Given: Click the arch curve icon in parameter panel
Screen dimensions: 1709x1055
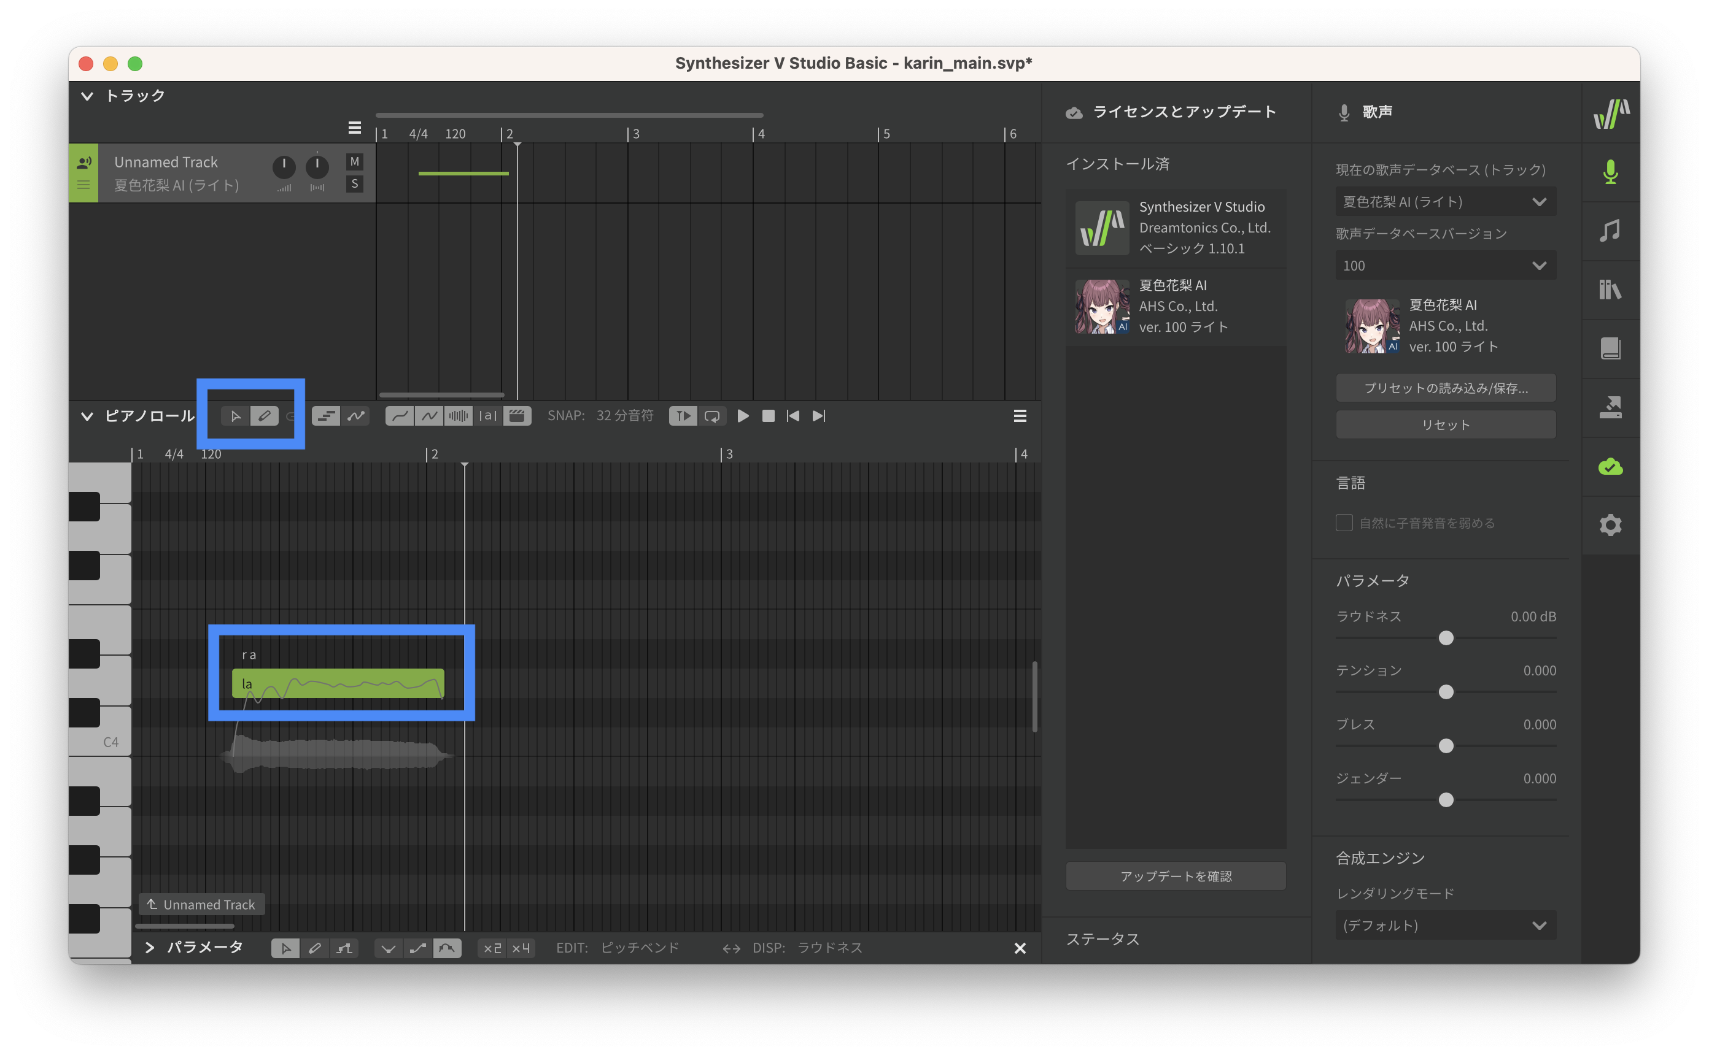Looking at the screenshot, I should coord(447,948).
